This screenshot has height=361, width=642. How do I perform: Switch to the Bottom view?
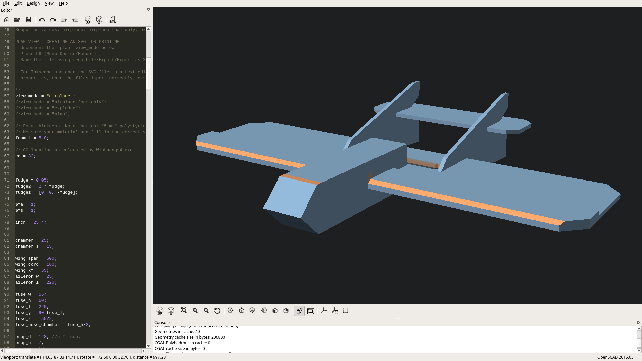click(252, 311)
